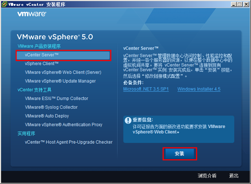
Task: Click 退出 to exit installer
Action: (x=234, y=176)
